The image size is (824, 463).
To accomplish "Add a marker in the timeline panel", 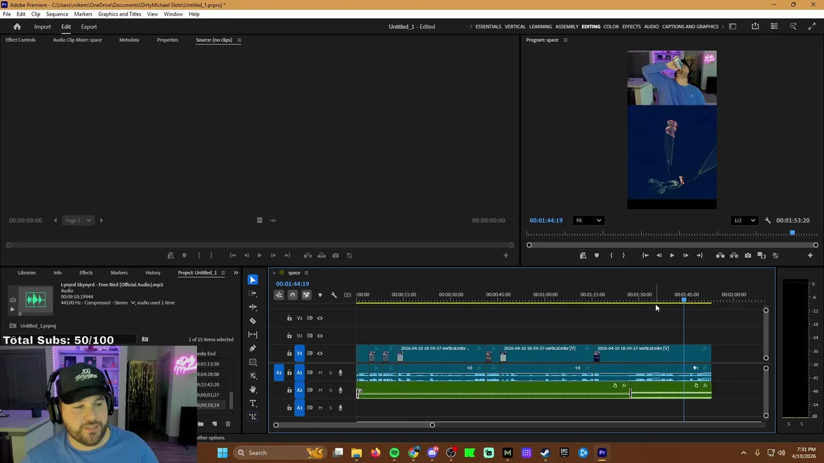I will (x=320, y=295).
